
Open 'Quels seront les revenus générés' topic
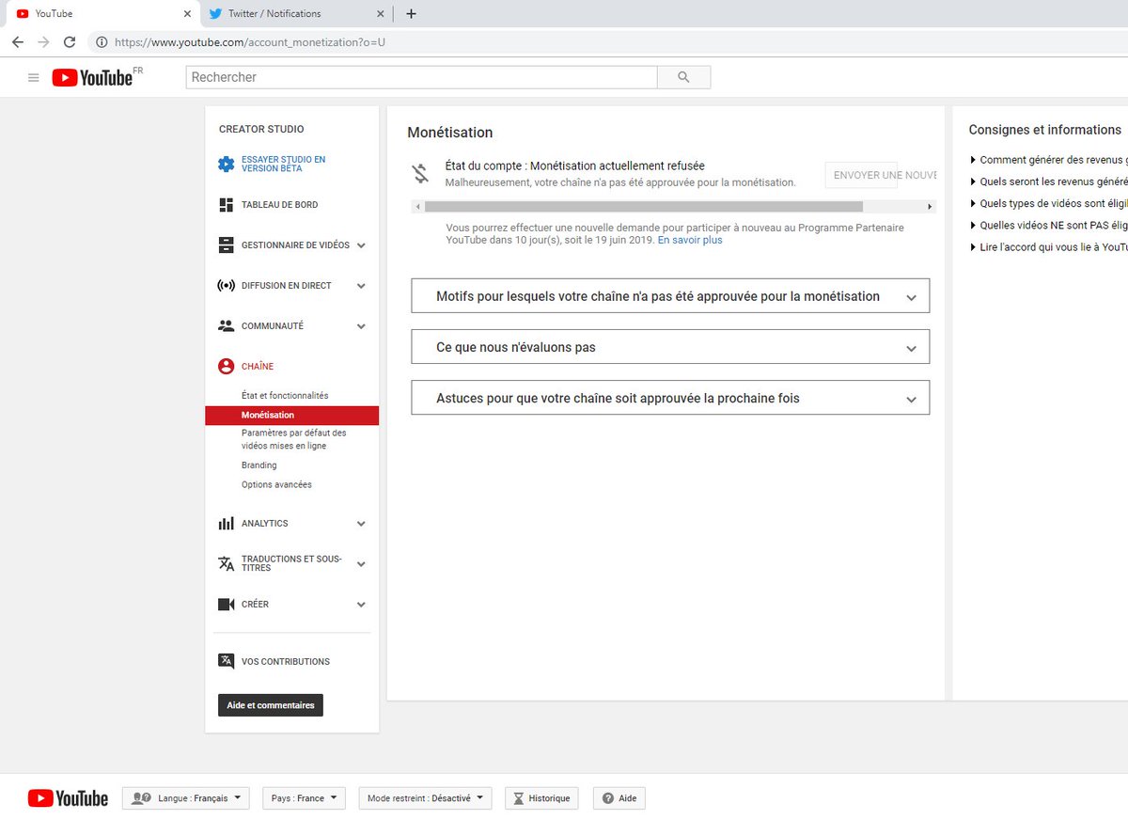pos(1048,181)
